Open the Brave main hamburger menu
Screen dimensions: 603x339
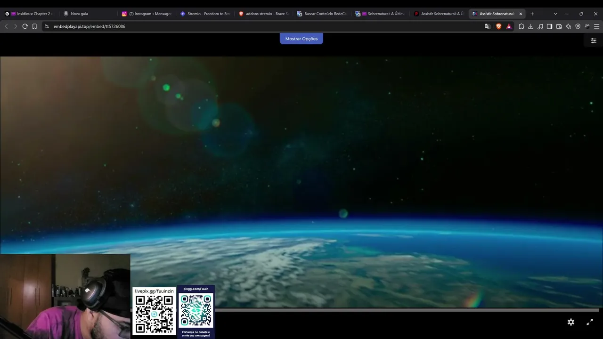pos(597,26)
